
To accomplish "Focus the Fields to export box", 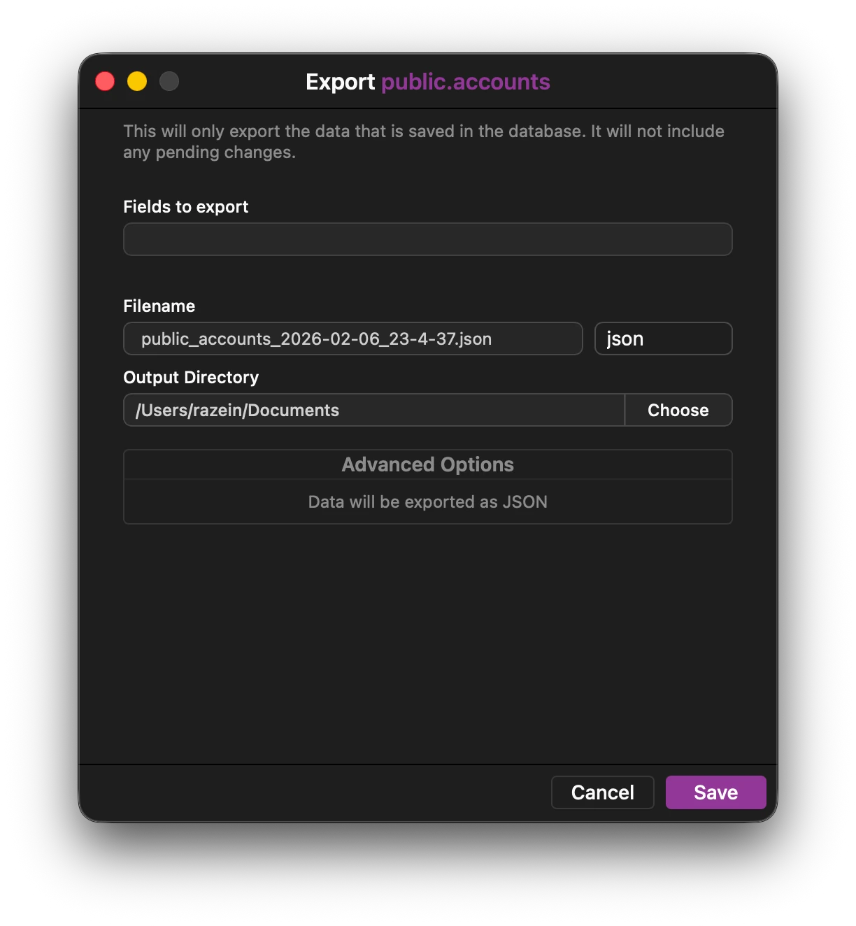I will 427,239.
